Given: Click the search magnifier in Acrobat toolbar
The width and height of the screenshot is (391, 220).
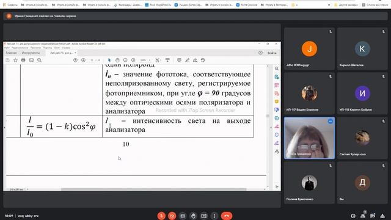Looking at the screenshot, I should 39,60.
